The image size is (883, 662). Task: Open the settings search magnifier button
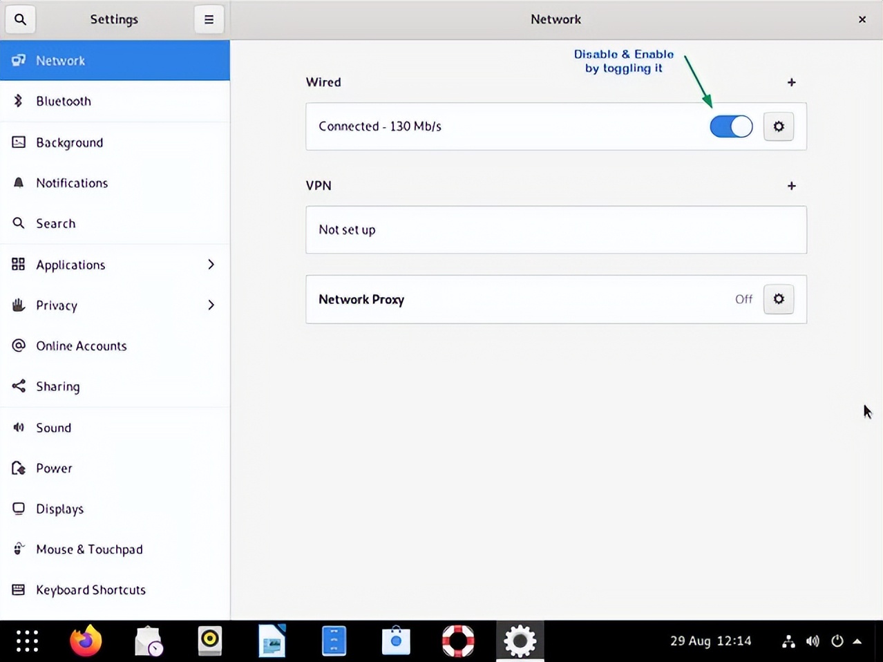(x=20, y=19)
